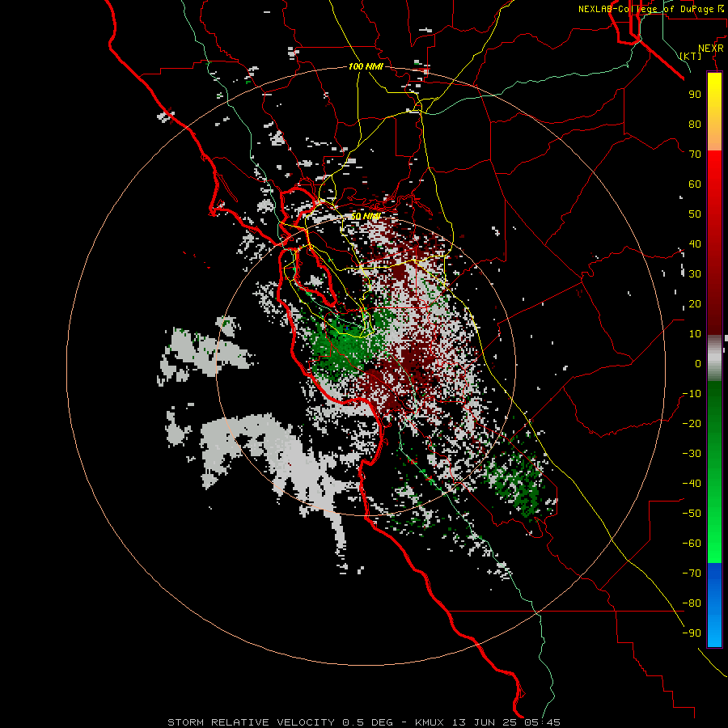
Task: Click the NEXLAB-College of DuPage header text
Action: pyautogui.click(x=645, y=9)
